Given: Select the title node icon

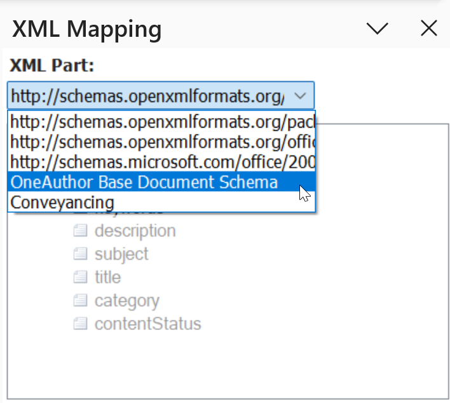Looking at the screenshot, I should 80,277.
